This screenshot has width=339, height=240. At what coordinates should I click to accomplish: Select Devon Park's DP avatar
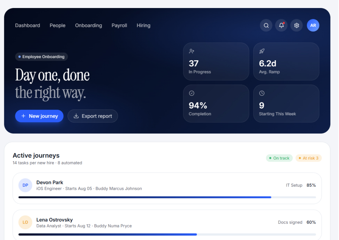25,185
